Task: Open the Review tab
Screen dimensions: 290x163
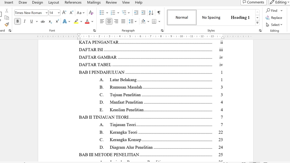Action: point(111,2)
